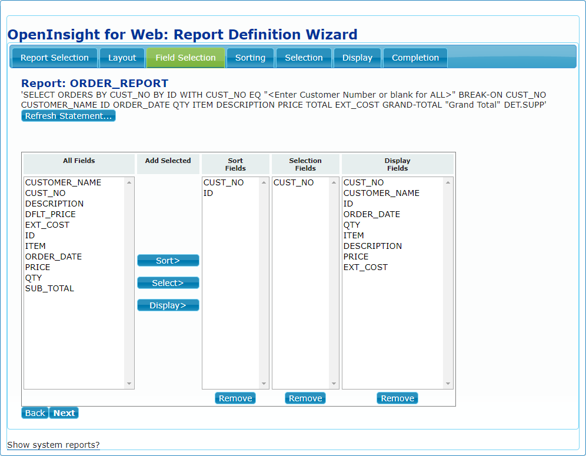Open the Report Selection tab
Image resolution: width=586 pixels, height=456 pixels.
(55, 58)
